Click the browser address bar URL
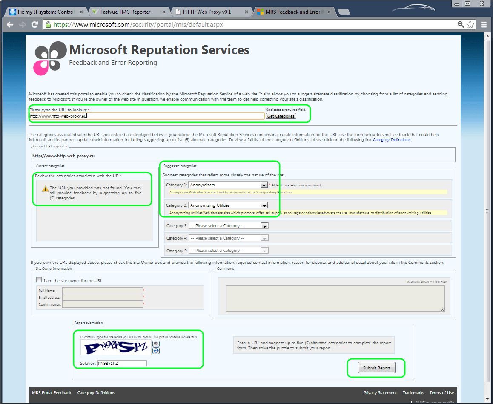 coord(138,25)
